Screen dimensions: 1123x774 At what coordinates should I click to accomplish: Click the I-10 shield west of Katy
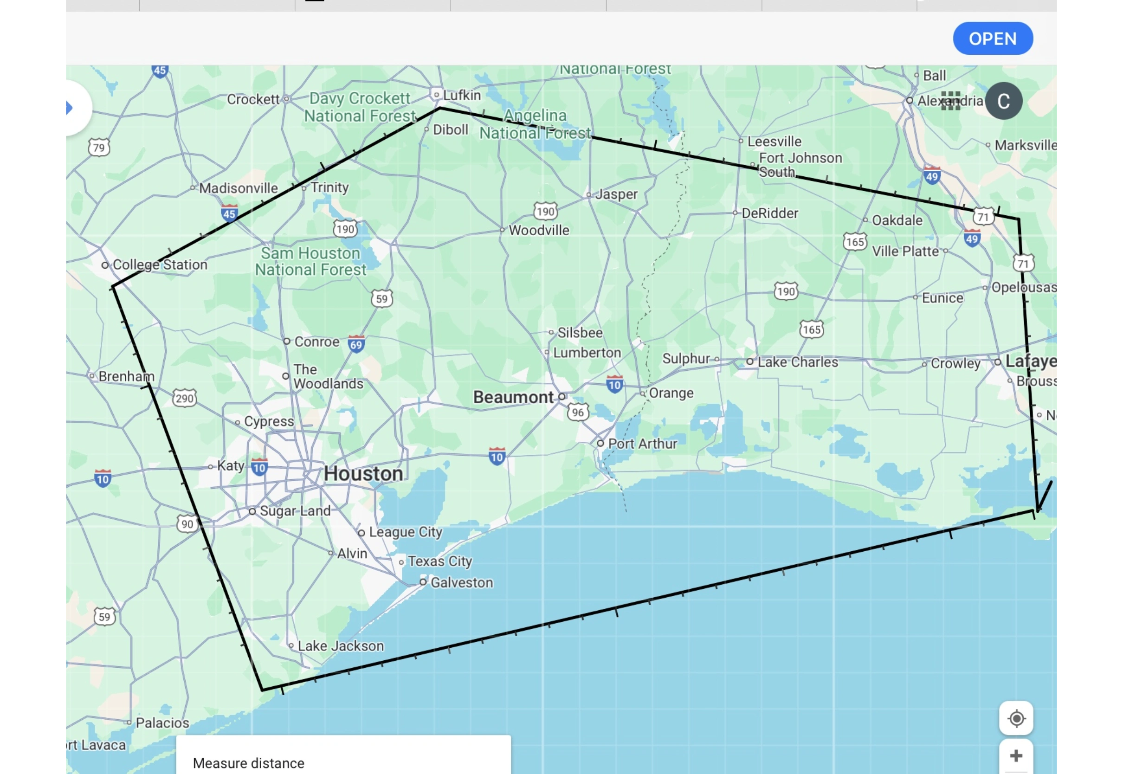[x=102, y=479]
